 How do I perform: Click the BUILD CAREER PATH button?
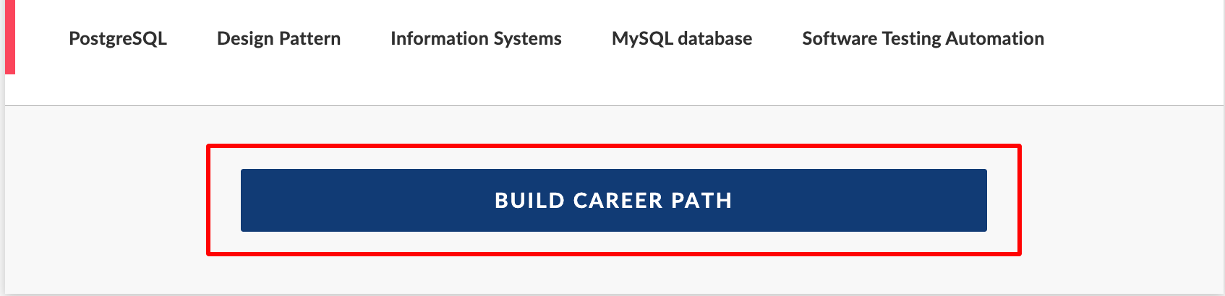614,200
